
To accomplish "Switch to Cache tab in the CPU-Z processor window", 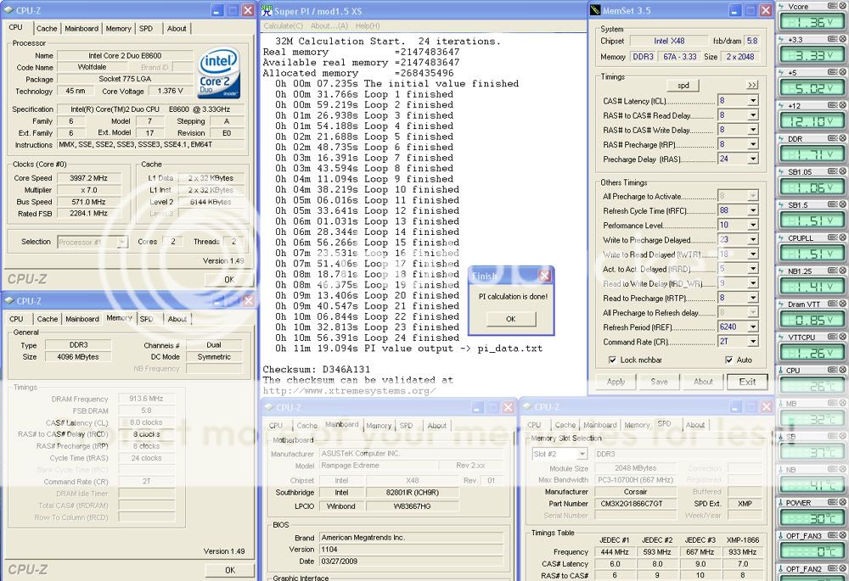I will point(47,29).
